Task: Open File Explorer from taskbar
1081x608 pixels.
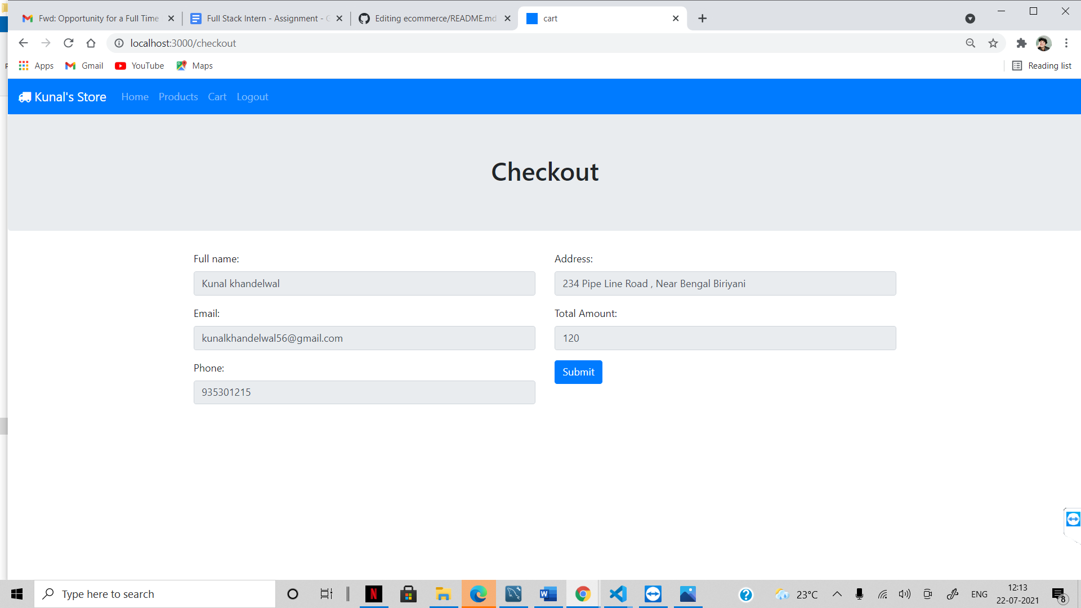Action: (x=443, y=594)
